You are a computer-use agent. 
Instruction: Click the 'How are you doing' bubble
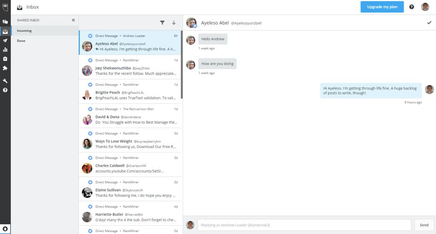click(x=218, y=63)
